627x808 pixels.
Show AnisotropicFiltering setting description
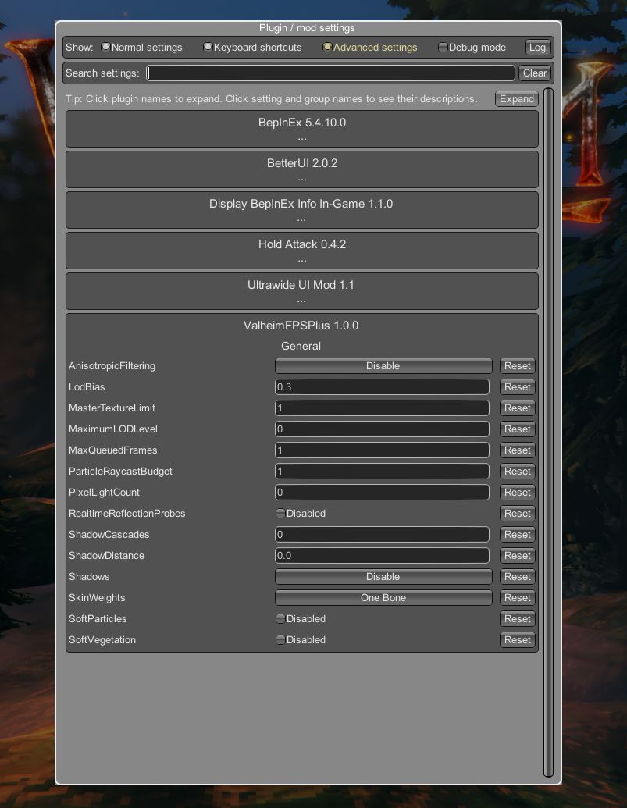pos(112,366)
